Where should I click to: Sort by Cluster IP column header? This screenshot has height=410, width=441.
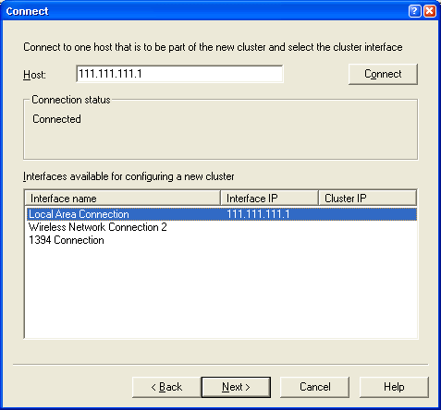(367, 199)
